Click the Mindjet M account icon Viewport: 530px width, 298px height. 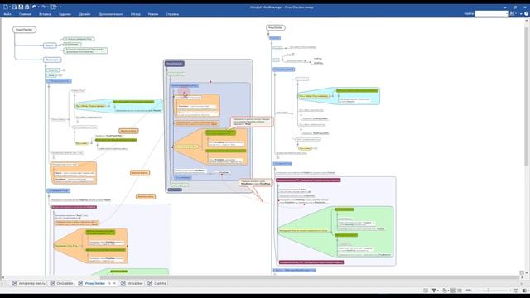coord(512,13)
